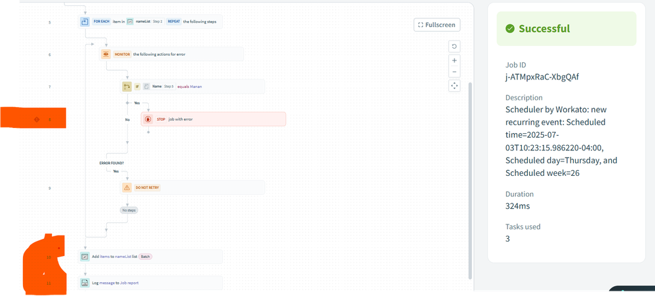
Task: Reset the canvas view with the rotate icon
Action: pos(454,47)
